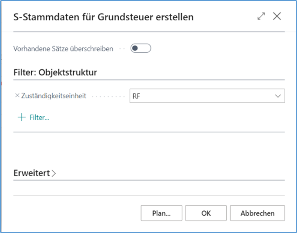Click the dialog title S-Stammdaten für Grundsteuer erstellen

[x=104, y=17]
